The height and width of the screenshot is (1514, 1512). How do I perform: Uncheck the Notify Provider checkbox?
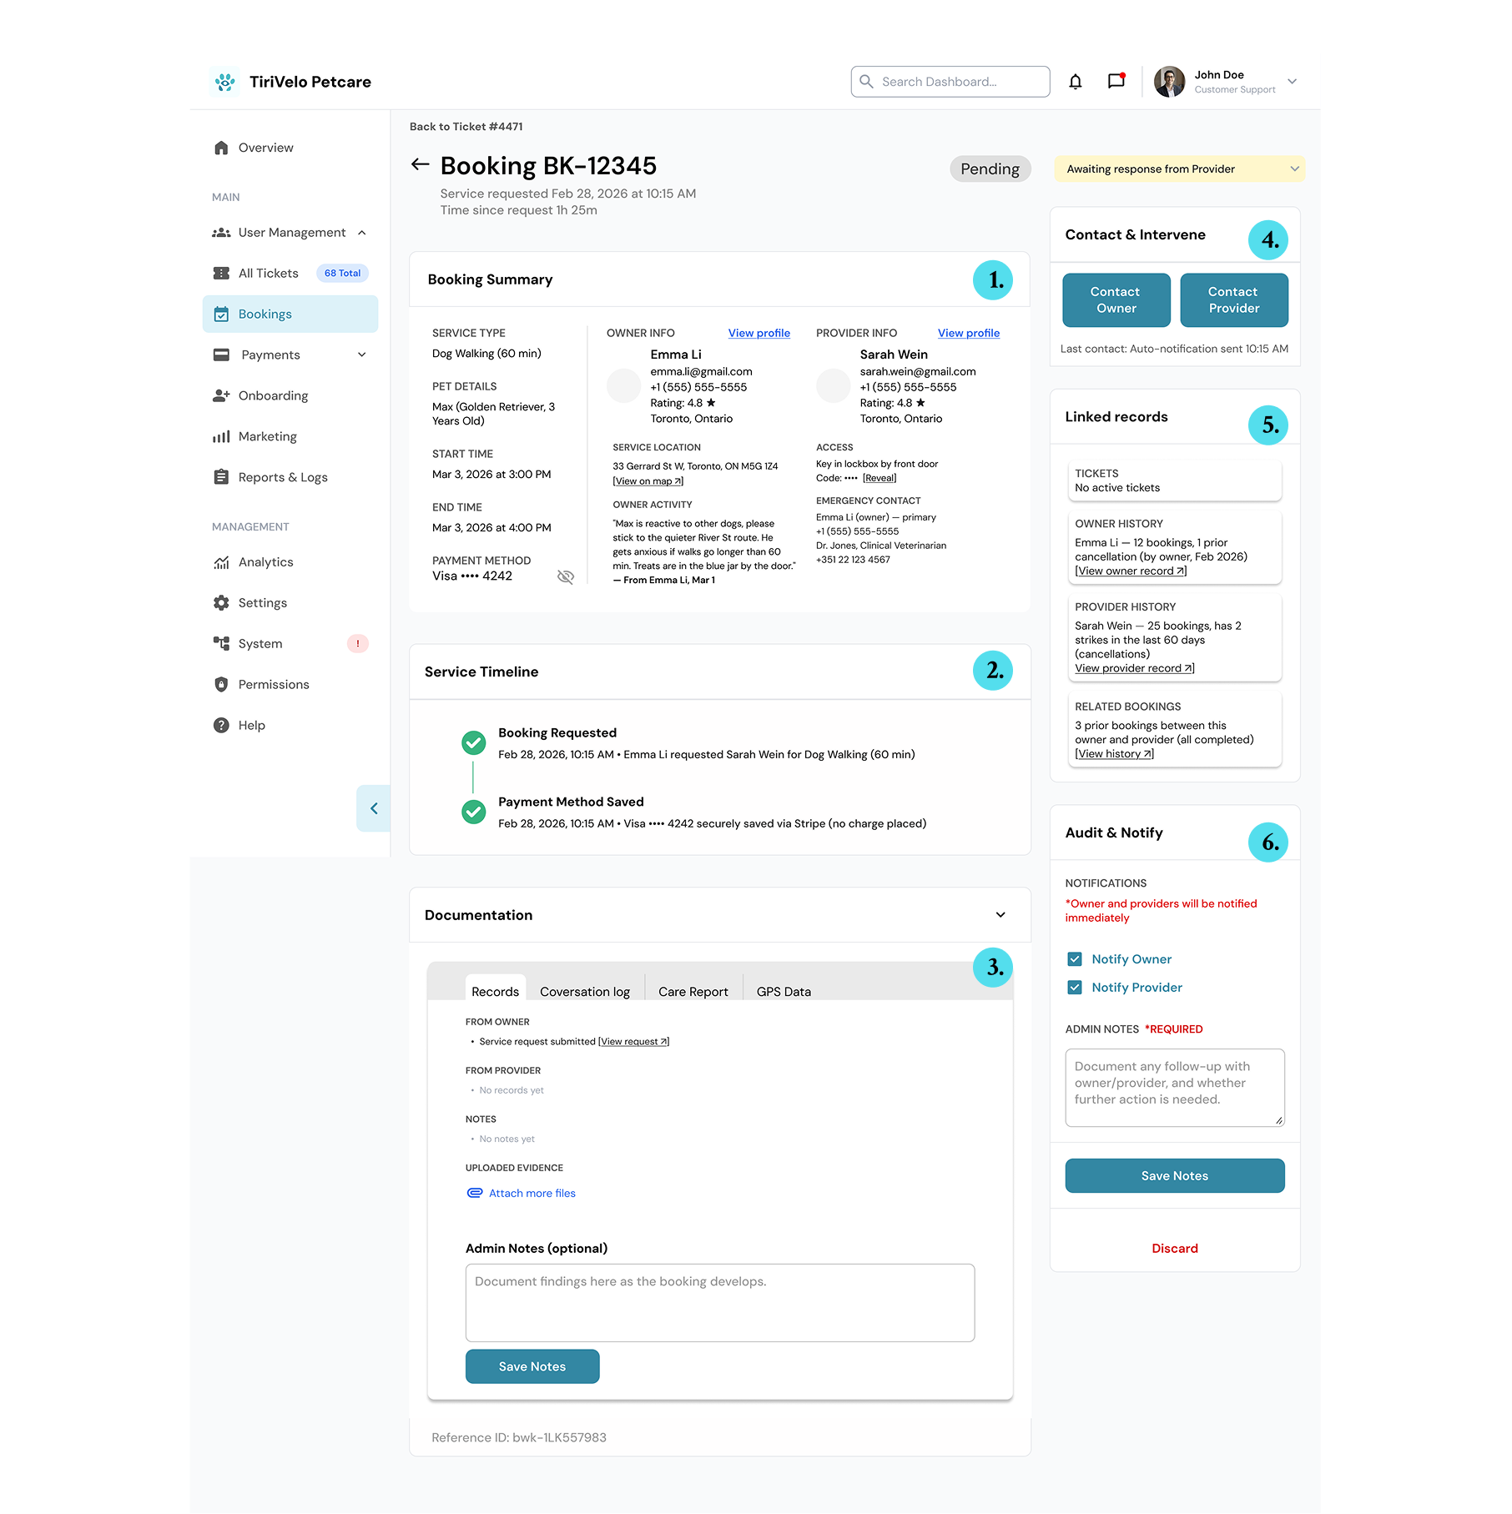click(x=1075, y=988)
